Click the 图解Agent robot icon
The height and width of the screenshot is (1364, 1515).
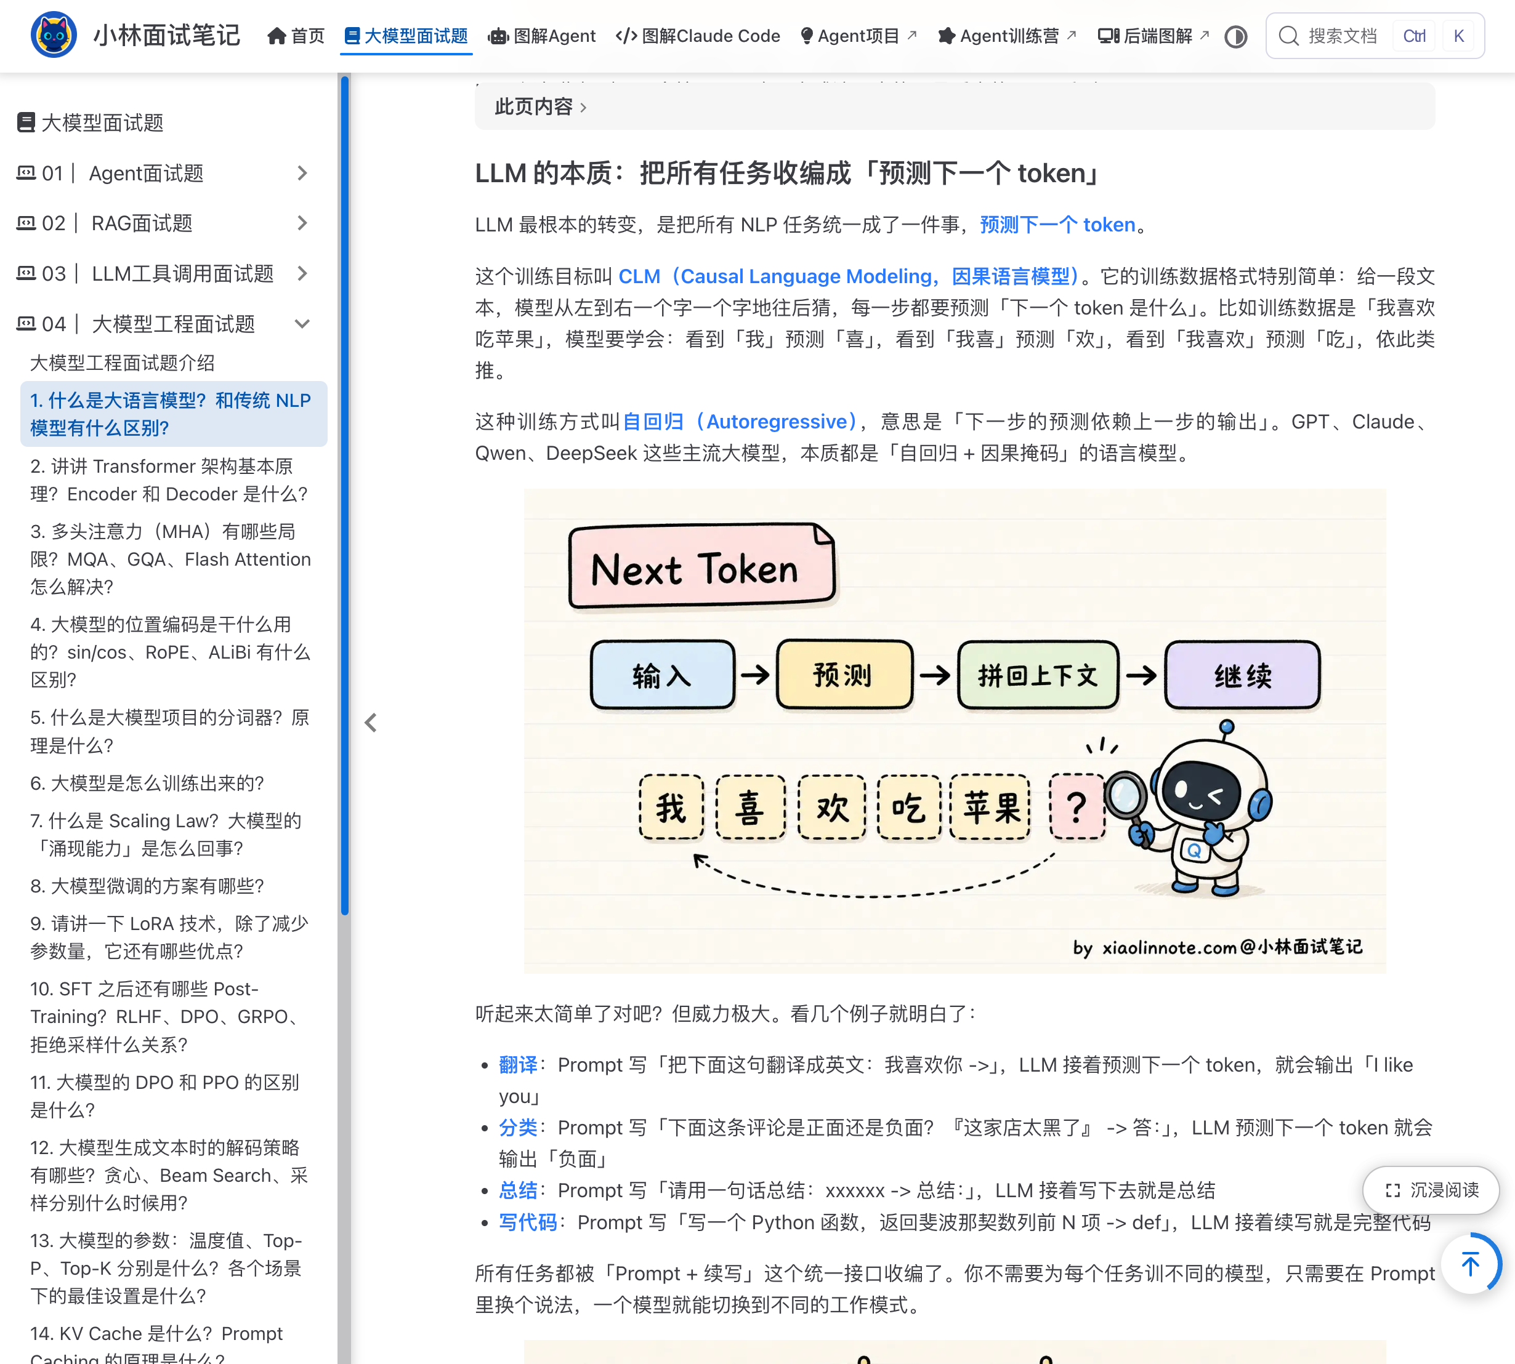point(498,36)
